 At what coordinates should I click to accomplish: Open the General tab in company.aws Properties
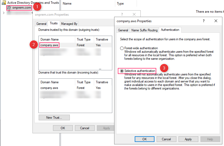tap(123, 30)
